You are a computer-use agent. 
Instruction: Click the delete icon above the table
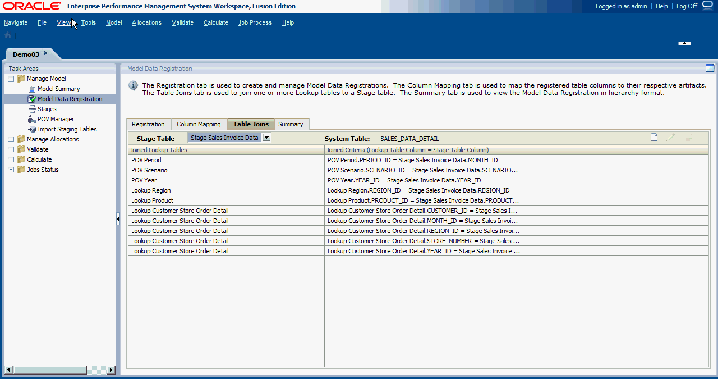point(688,138)
